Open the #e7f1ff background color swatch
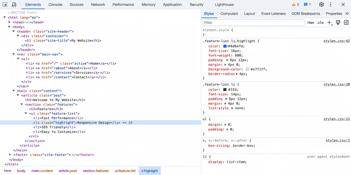Image resolution: width=351 pixels, height=175 pixels. point(247,69)
